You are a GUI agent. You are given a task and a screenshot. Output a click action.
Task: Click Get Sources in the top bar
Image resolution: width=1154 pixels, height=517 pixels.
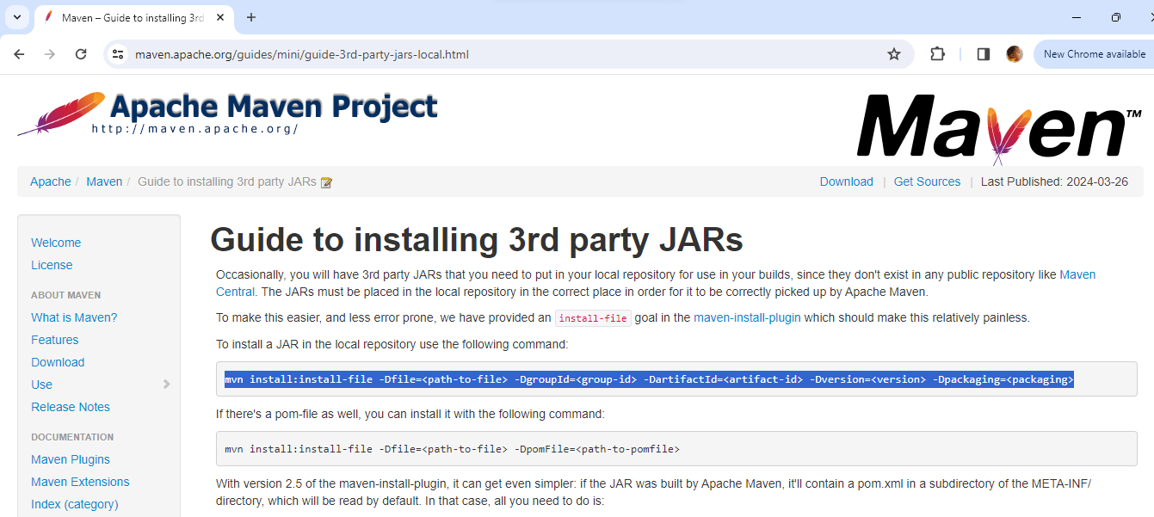[x=927, y=182]
